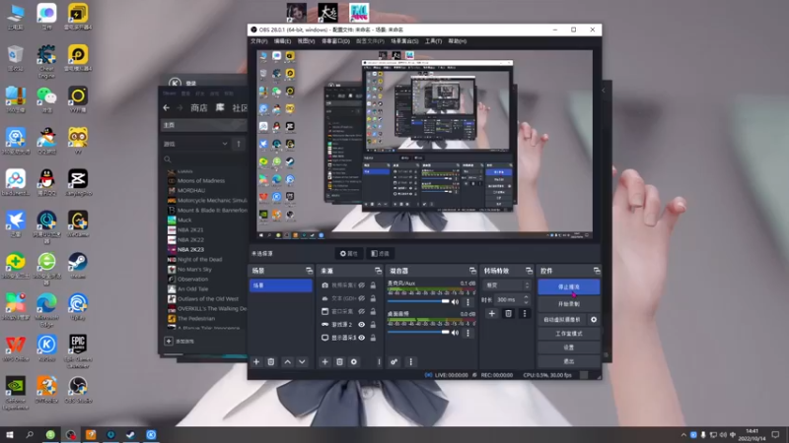Open OBS 设置 button in controls
This screenshot has height=443, width=789.
(x=569, y=348)
